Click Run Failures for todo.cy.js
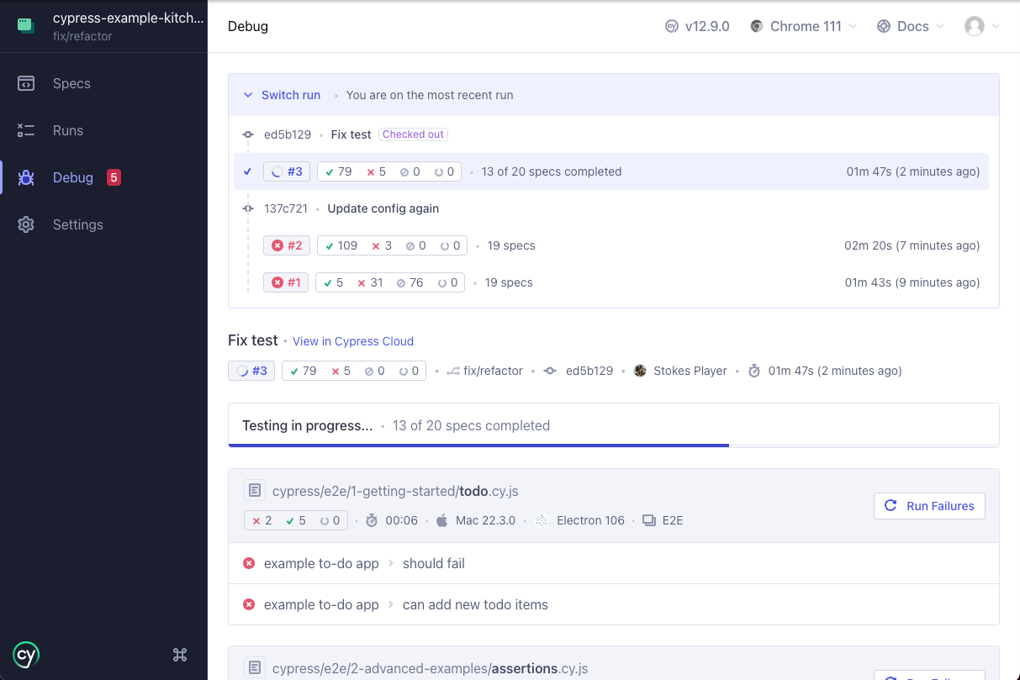Viewport: 1020px width, 680px height. 929,506
